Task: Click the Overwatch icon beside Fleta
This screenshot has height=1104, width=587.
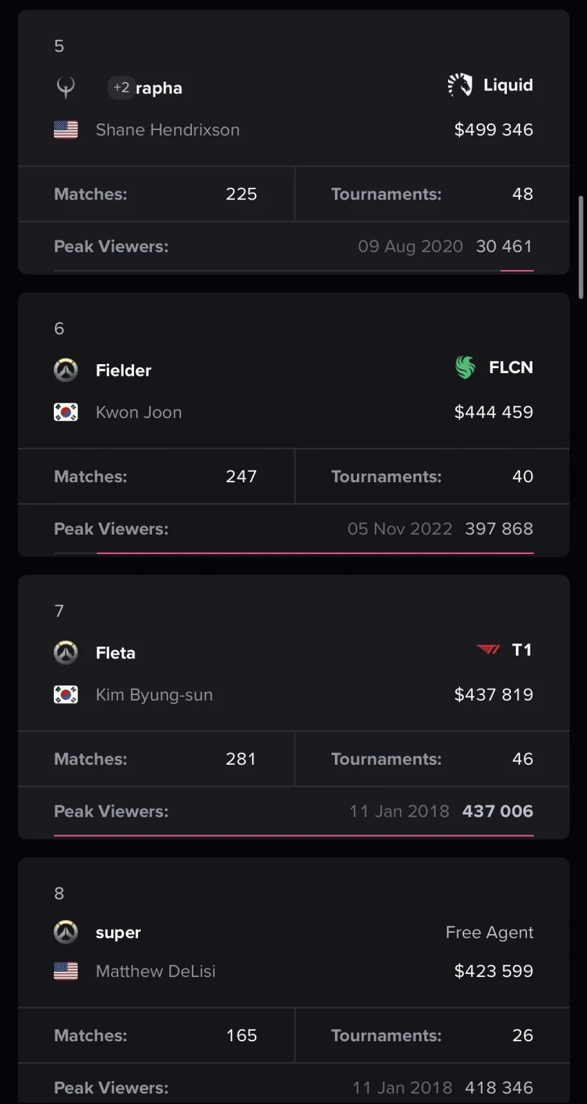Action: [x=66, y=653]
